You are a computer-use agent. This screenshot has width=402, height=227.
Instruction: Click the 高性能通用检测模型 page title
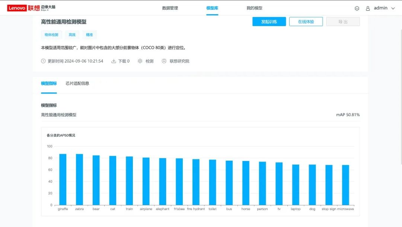point(64,22)
